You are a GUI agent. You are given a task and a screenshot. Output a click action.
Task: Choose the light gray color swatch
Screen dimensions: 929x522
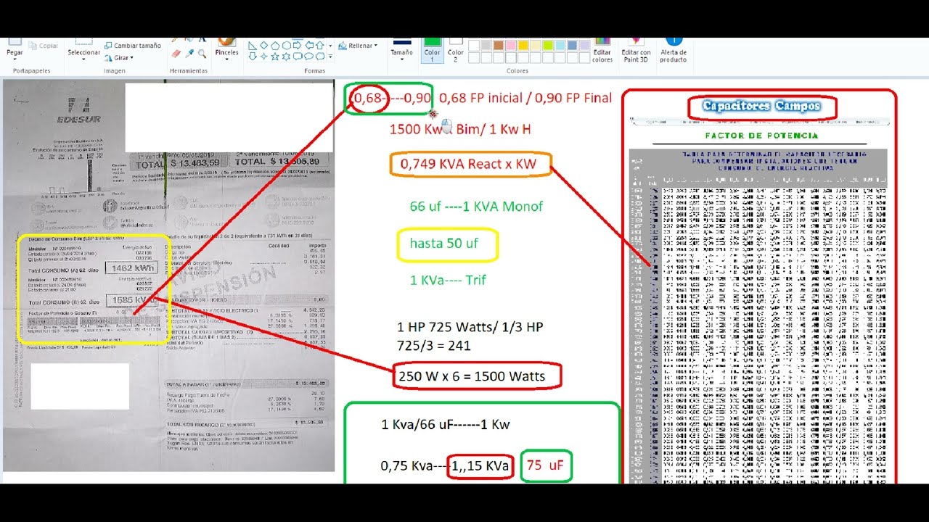click(x=486, y=46)
